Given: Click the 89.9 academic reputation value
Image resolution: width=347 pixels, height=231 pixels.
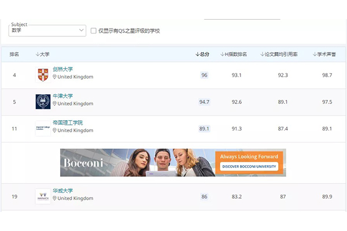Looking at the screenshot, I should pos(327,196).
